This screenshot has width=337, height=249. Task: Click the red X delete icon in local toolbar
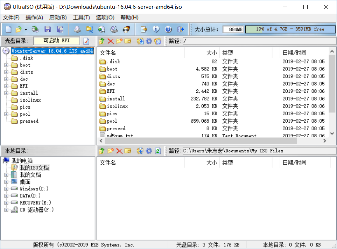pos(119,151)
